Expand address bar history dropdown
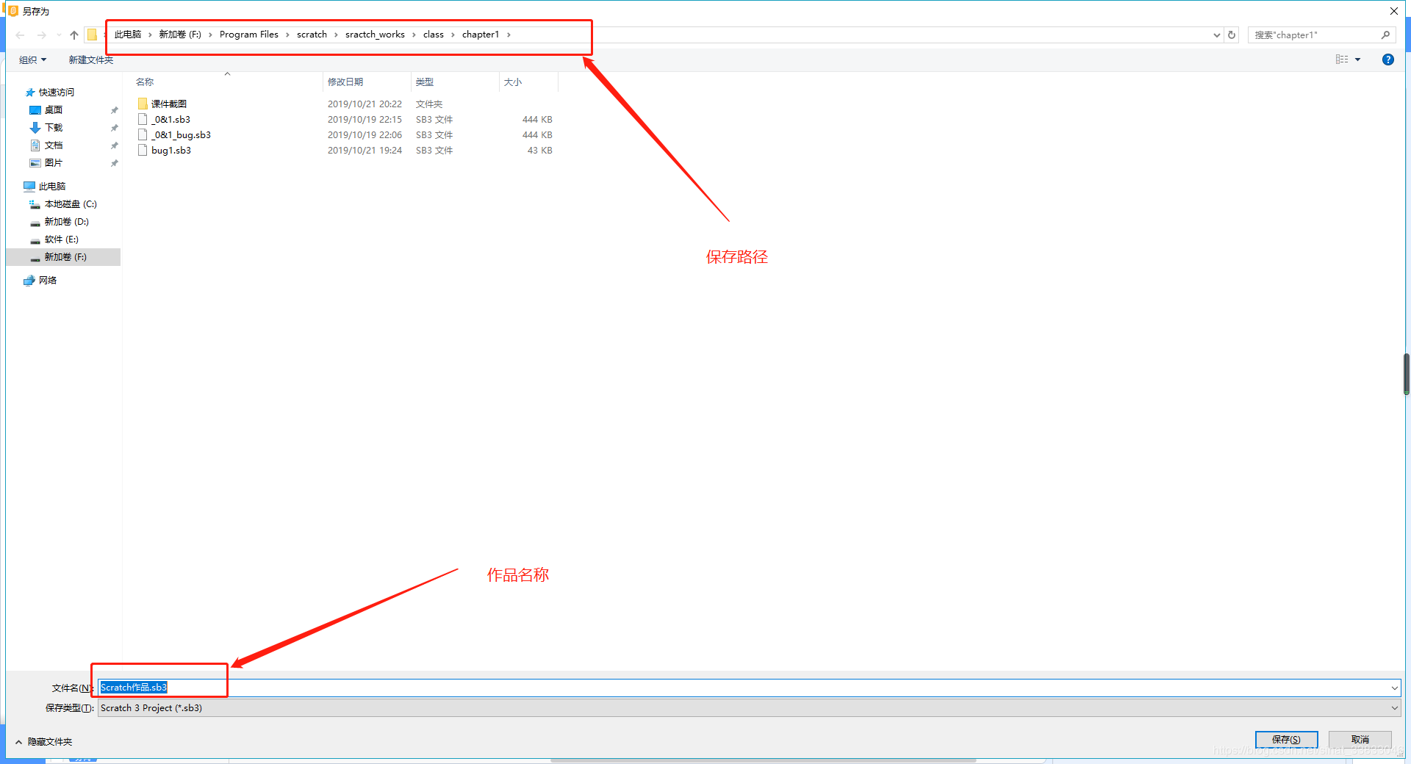 coord(1217,35)
